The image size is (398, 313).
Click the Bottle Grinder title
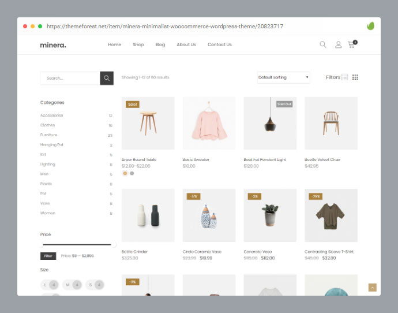(134, 252)
